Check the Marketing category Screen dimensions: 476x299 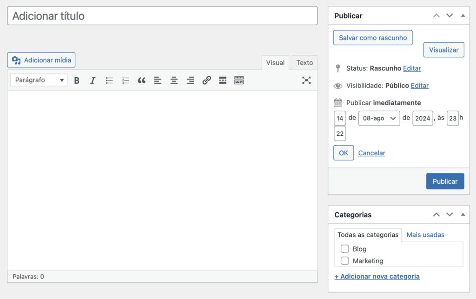tap(344, 261)
